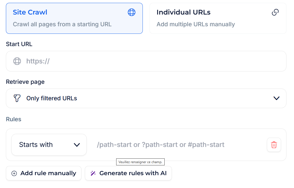Viewport: 294px width, 188px height.
Task: Switch to Individual URLs mode
Action: point(218,18)
